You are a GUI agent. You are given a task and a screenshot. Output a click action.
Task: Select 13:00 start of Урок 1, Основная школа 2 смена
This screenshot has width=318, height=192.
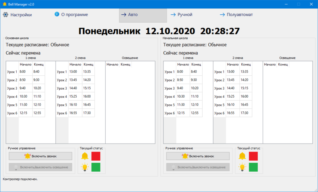pyautogui.click(x=75, y=71)
